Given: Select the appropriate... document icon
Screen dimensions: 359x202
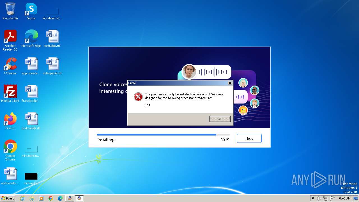Looking at the screenshot, I should coord(31,66).
